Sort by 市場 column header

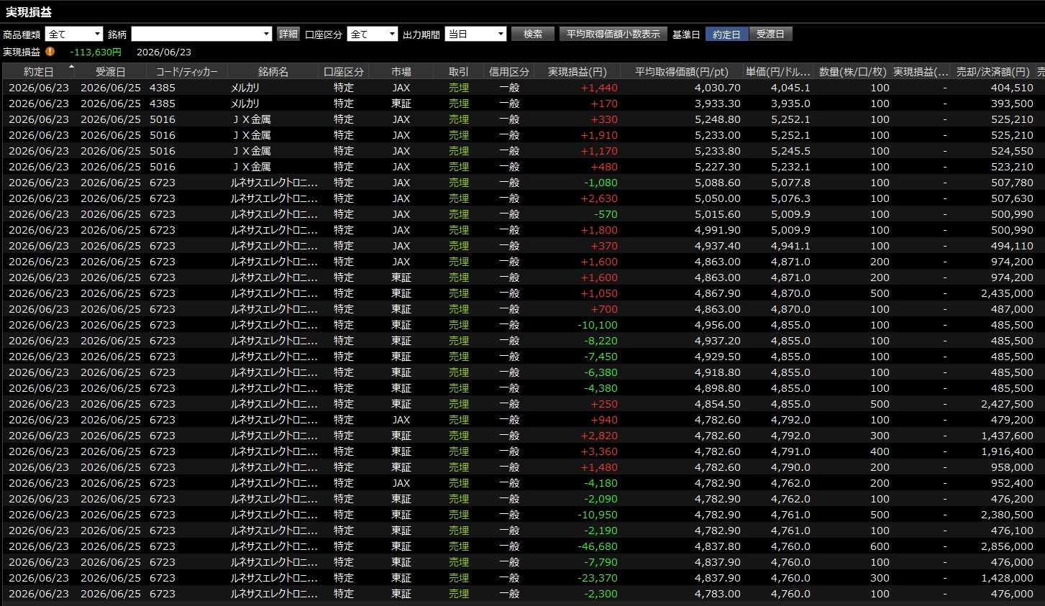pos(401,72)
